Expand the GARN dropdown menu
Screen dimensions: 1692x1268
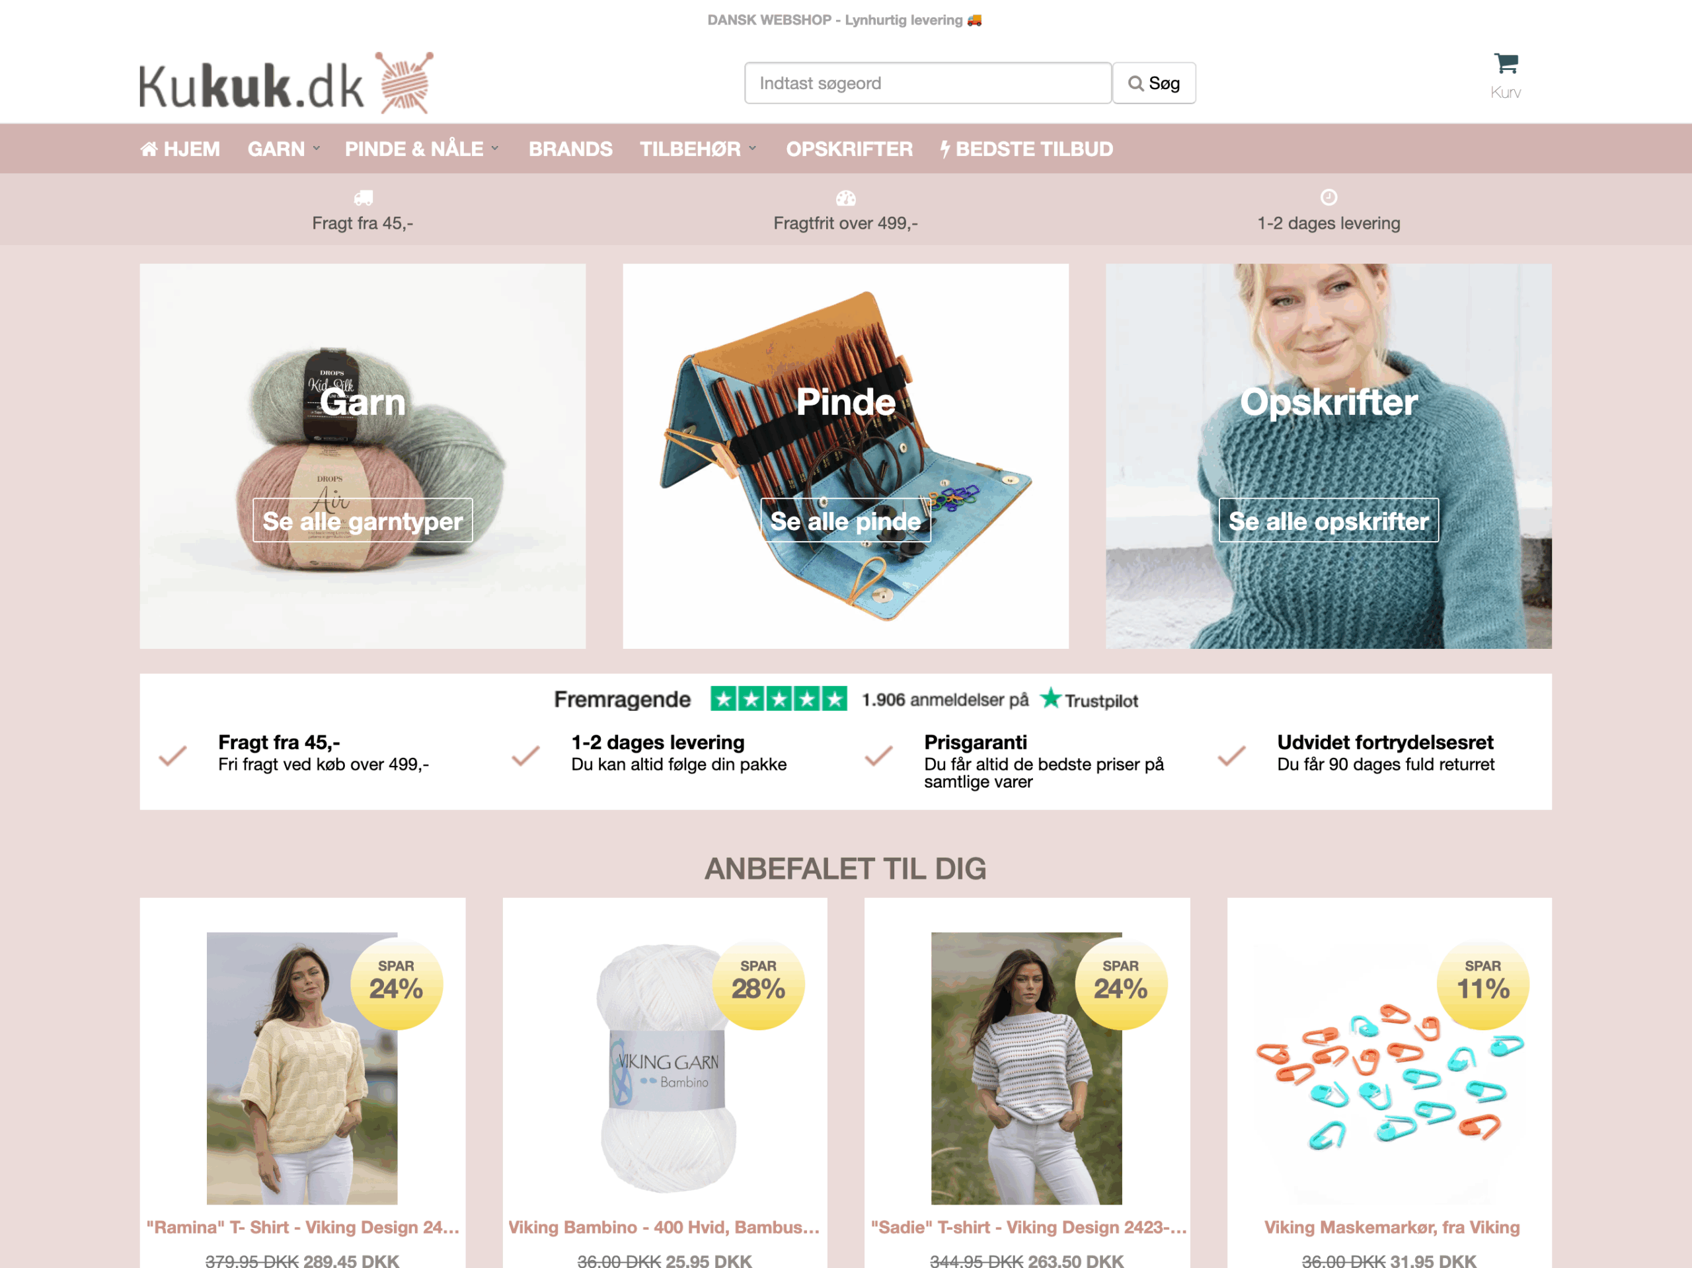tap(284, 149)
